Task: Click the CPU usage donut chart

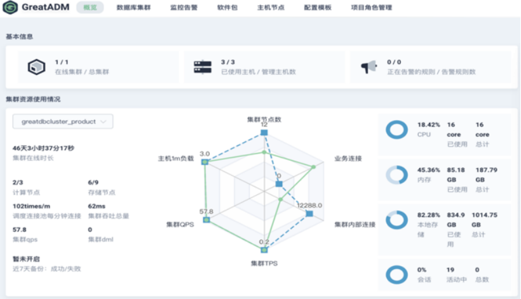Action: click(396, 130)
